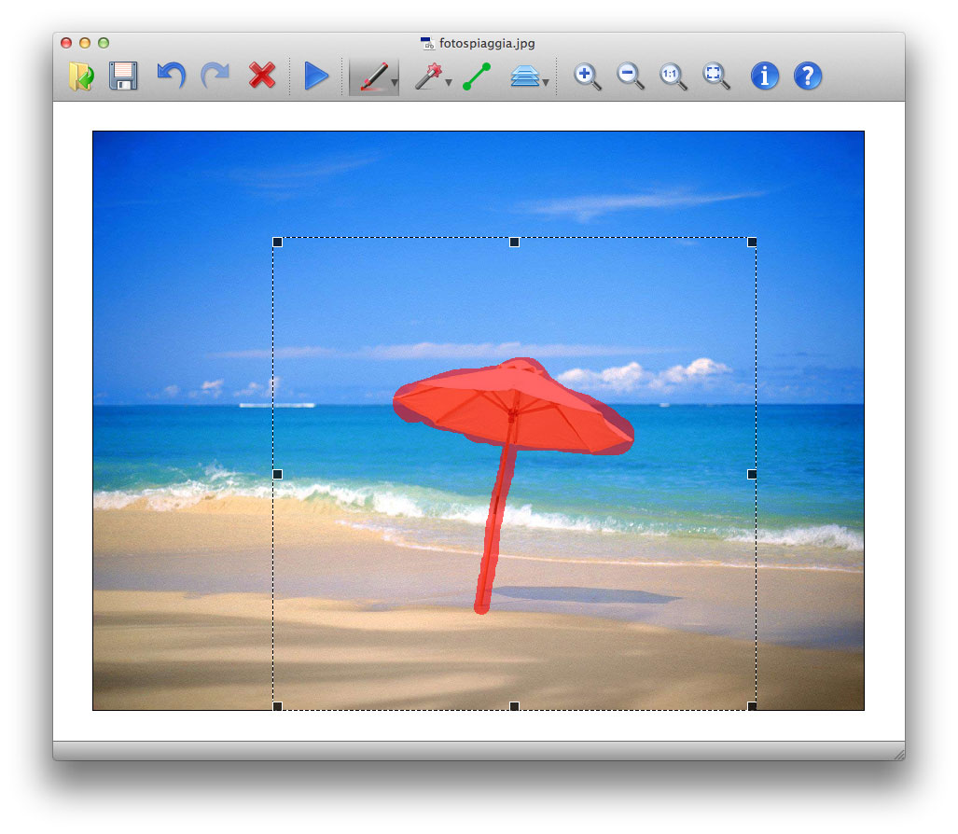Viewport: 958px width, 834px height.
Task: Zoom in on the image
Action: 587,77
